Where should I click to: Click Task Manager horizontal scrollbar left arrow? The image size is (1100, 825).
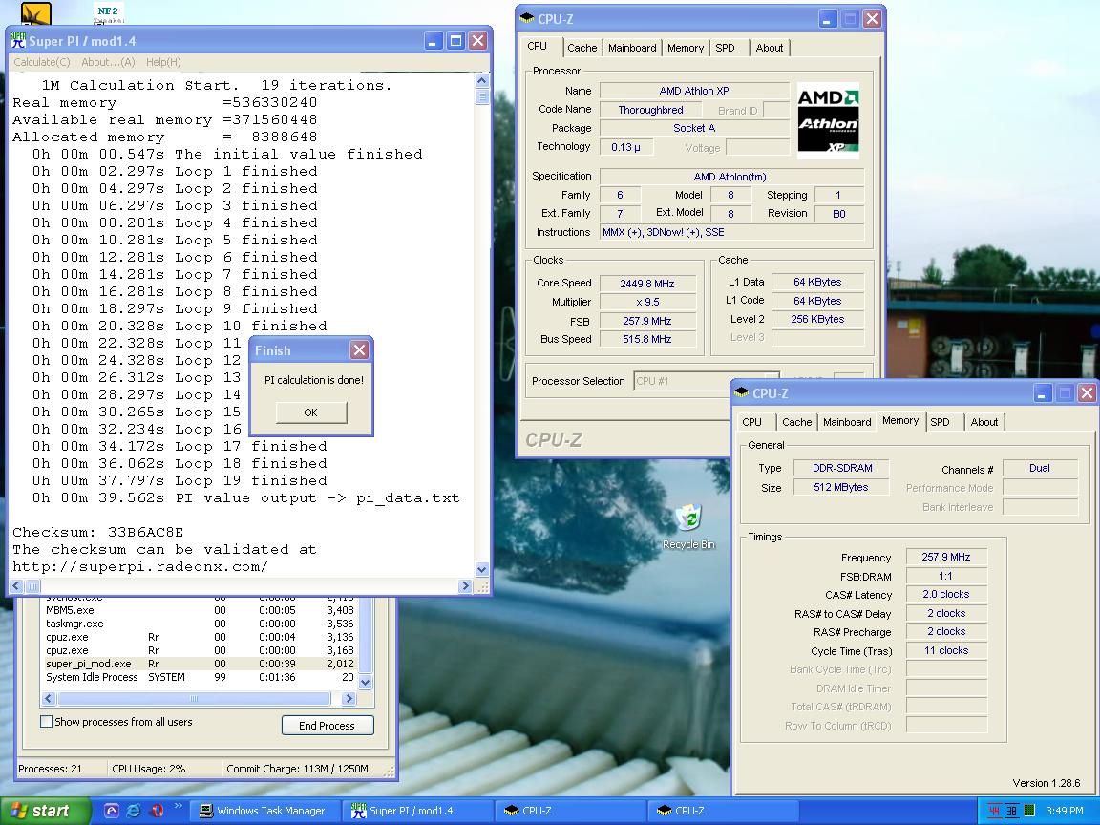coord(49,699)
